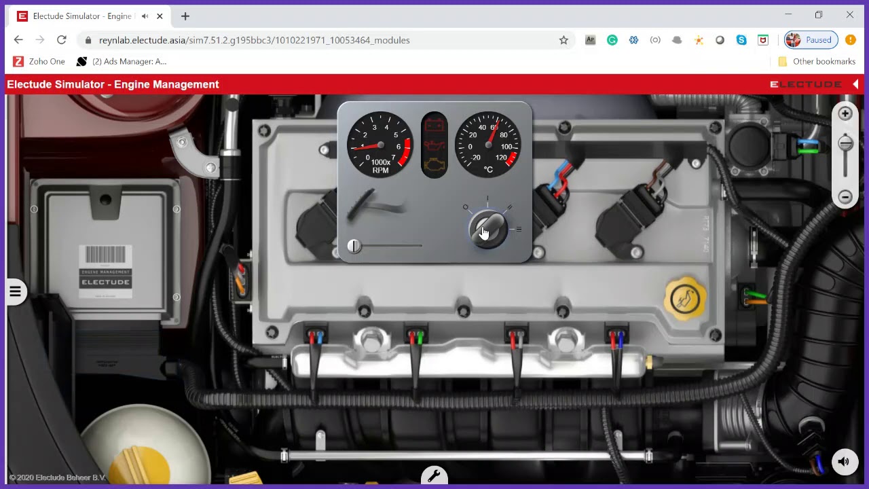Open Other bookmarks folder
The height and width of the screenshot is (489, 869).
point(817,61)
